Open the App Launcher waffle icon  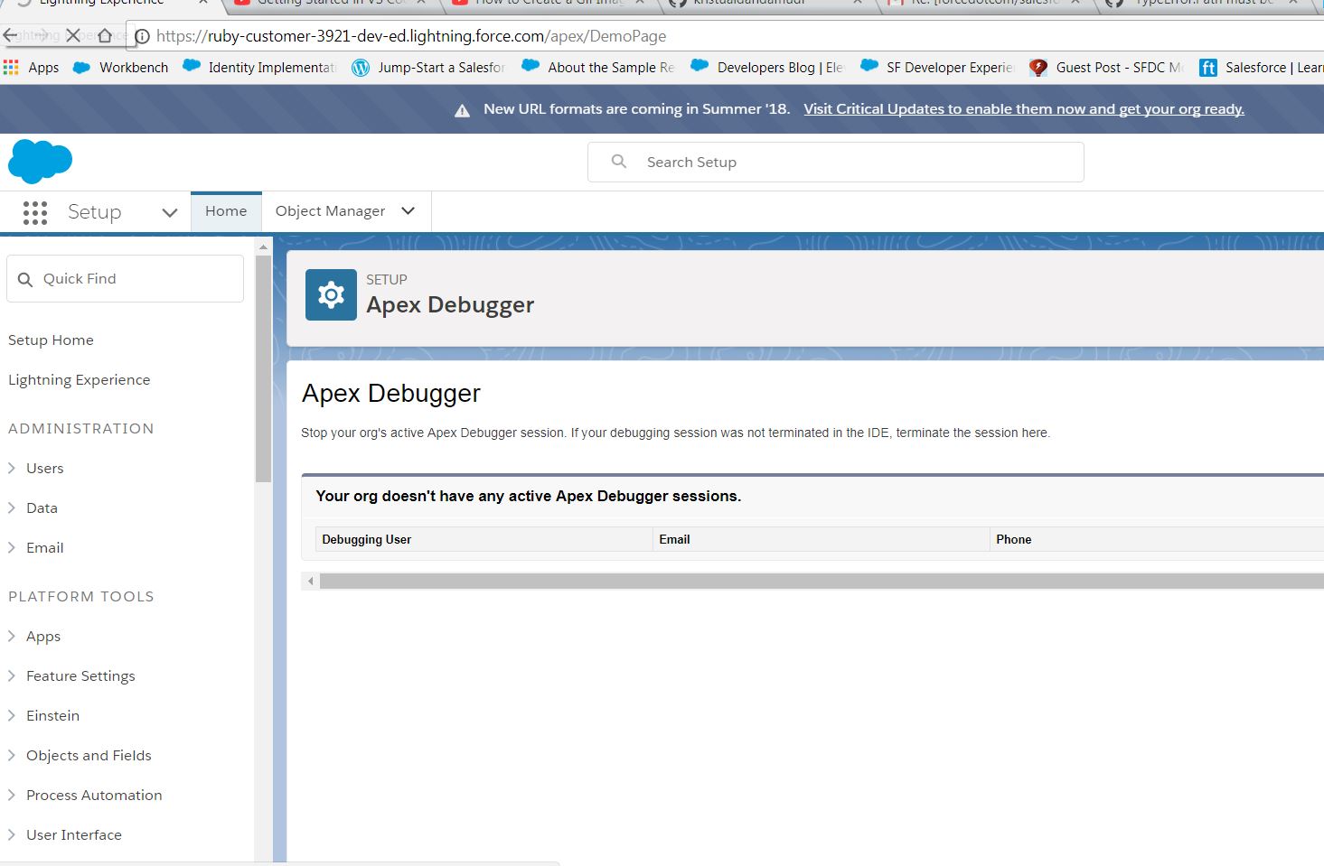tap(34, 212)
